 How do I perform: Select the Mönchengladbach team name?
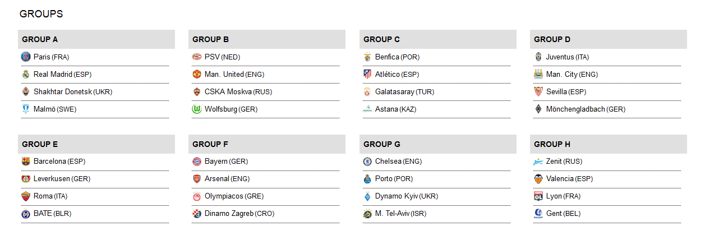(x=575, y=109)
